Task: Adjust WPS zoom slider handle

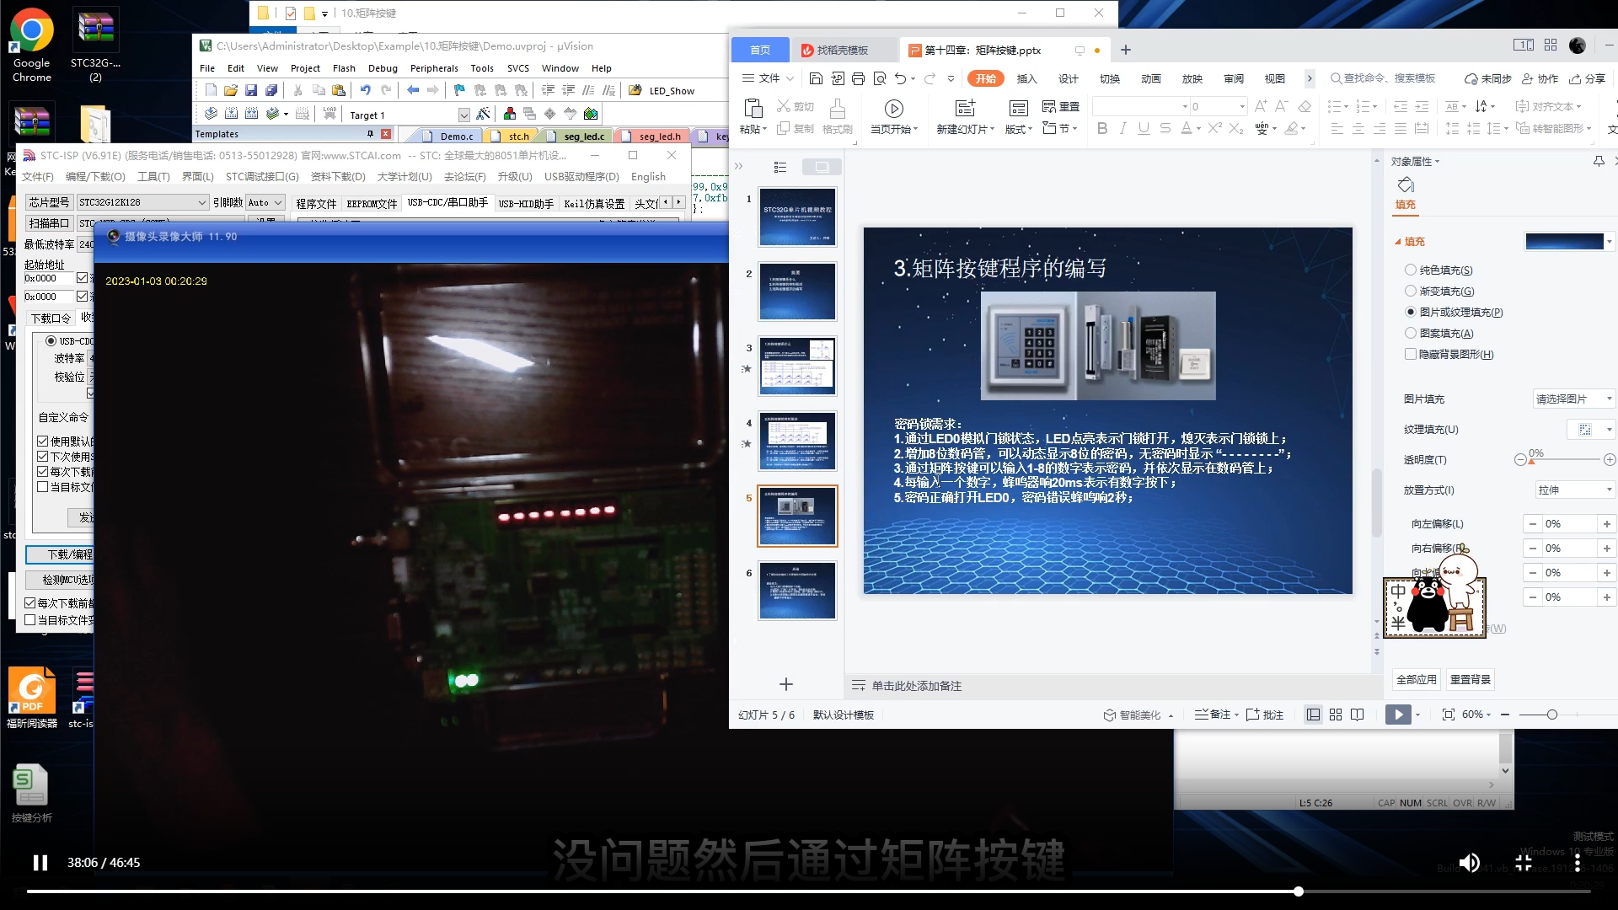Action: (x=1551, y=715)
